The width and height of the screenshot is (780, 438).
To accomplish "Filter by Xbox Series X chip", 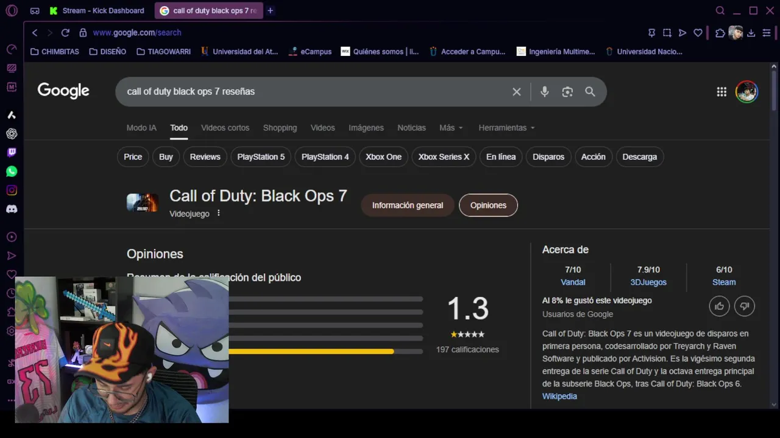I will tap(444, 157).
